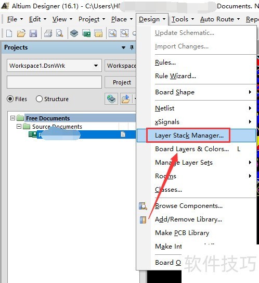Open the View menu
This screenshot has width=259, height=283.
(x=62, y=19)
